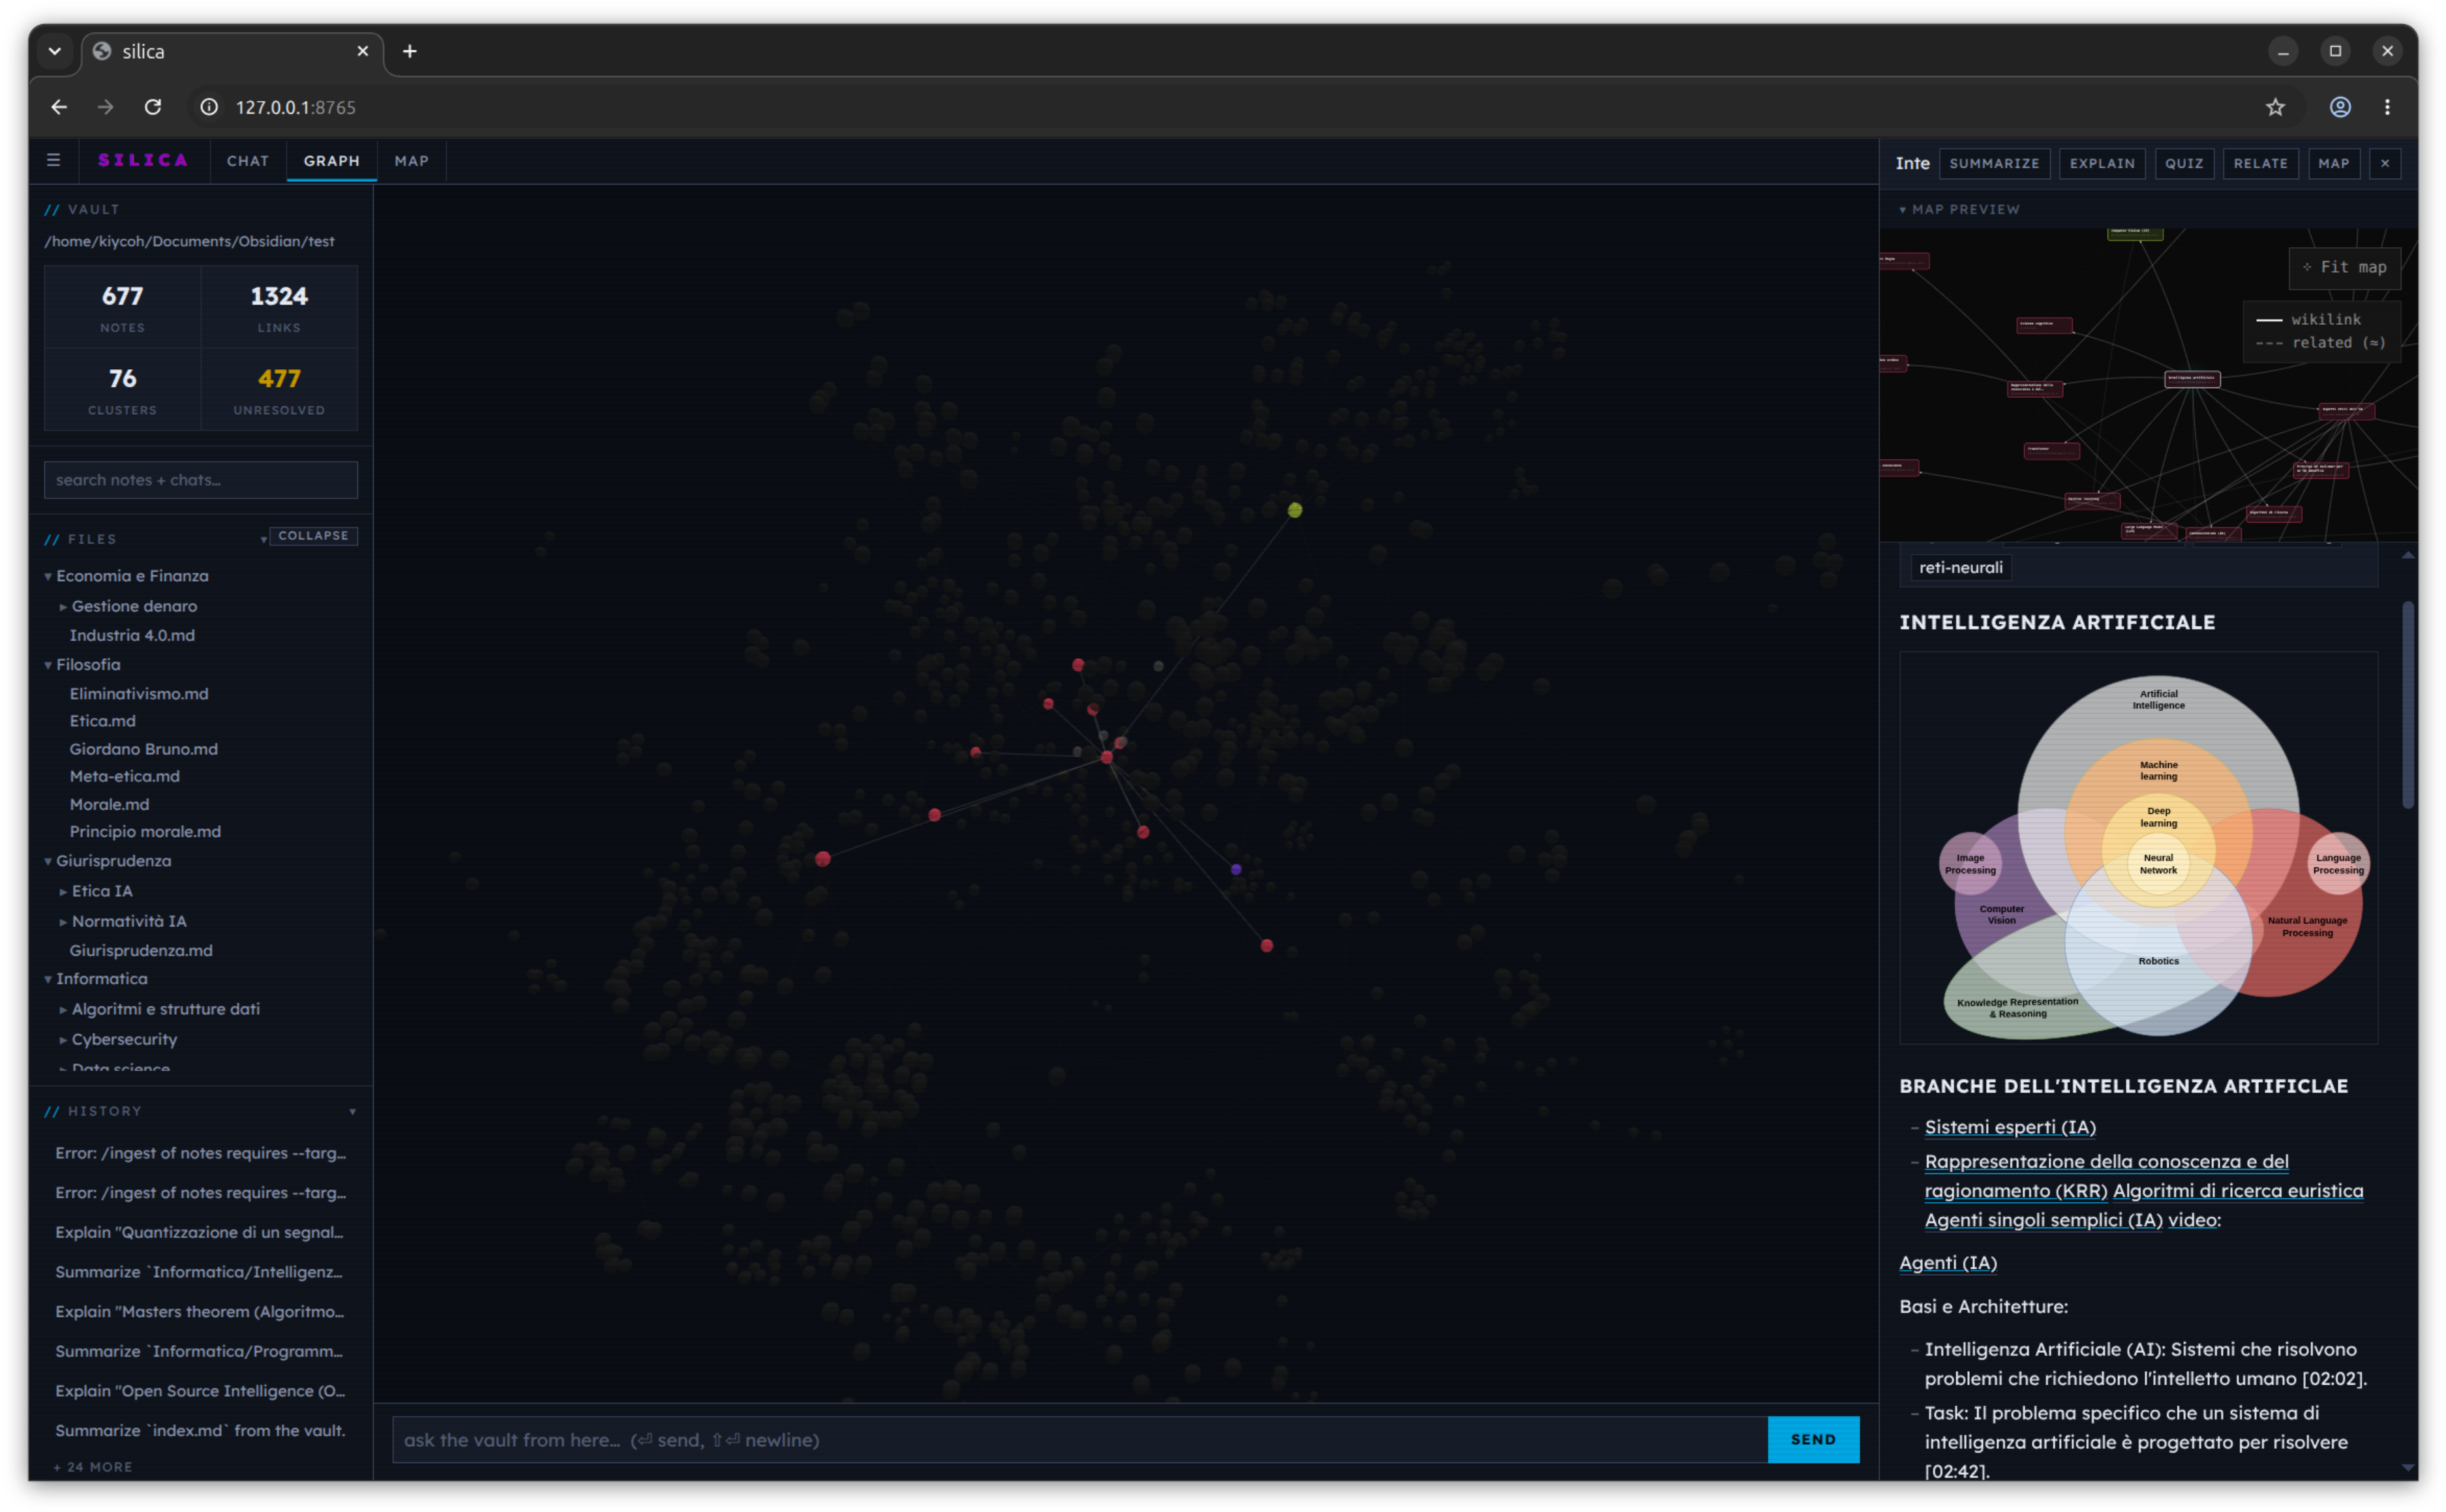The height and width of the screenshot is (1512, 2446).
Task: Click RELATE in the note panel
Action: [2260, 163]
